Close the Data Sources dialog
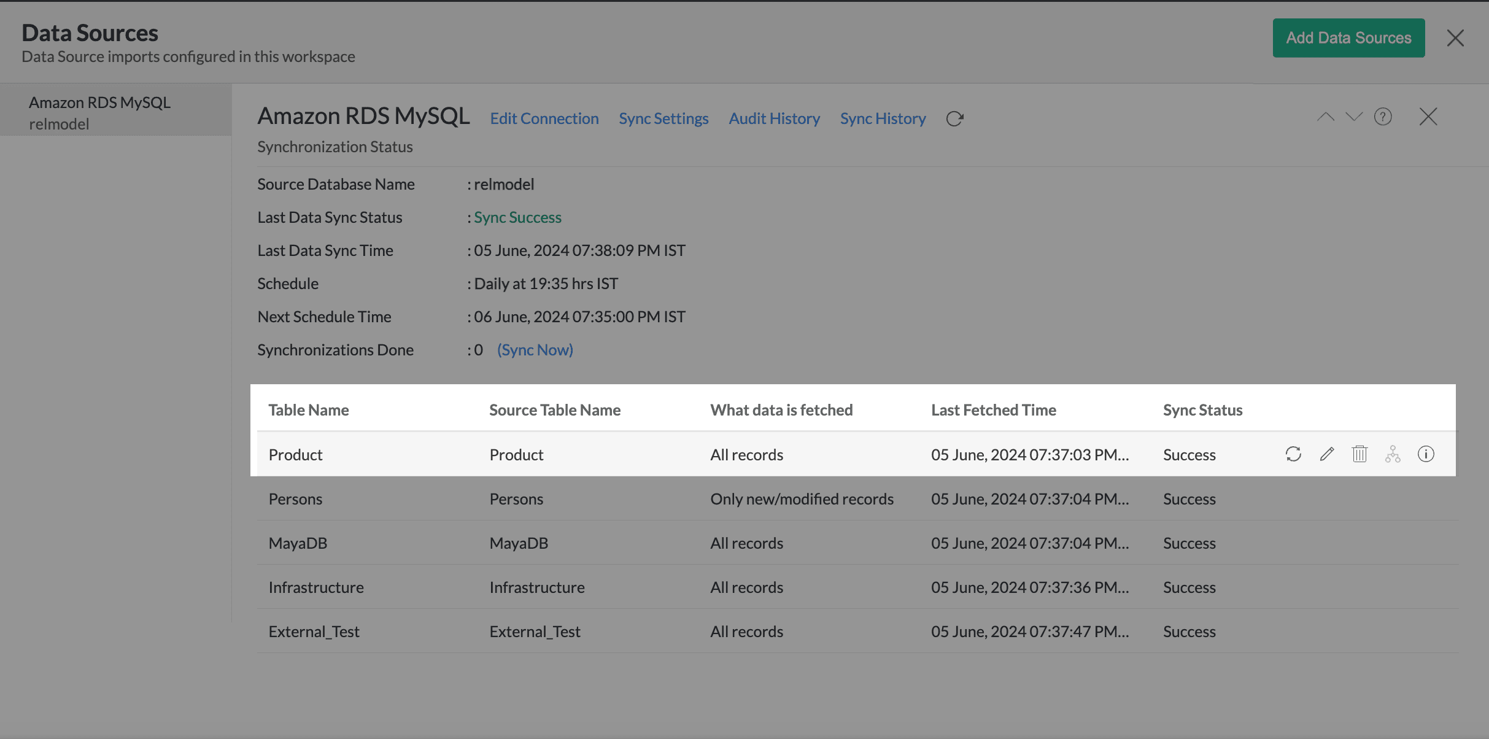Image resolution: width=1489 pixels, height=739 pixels. [x=1455, y=38]
